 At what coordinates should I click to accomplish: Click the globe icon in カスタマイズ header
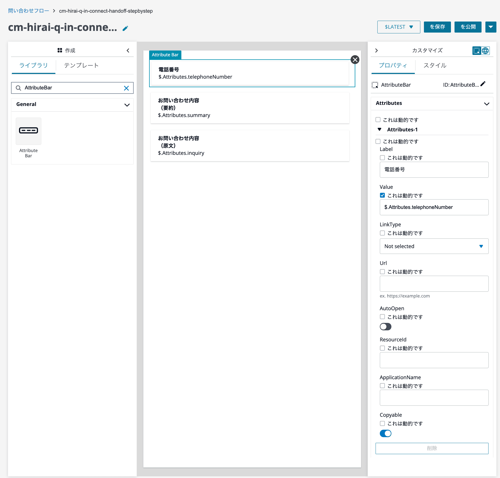tap(485, 51)
